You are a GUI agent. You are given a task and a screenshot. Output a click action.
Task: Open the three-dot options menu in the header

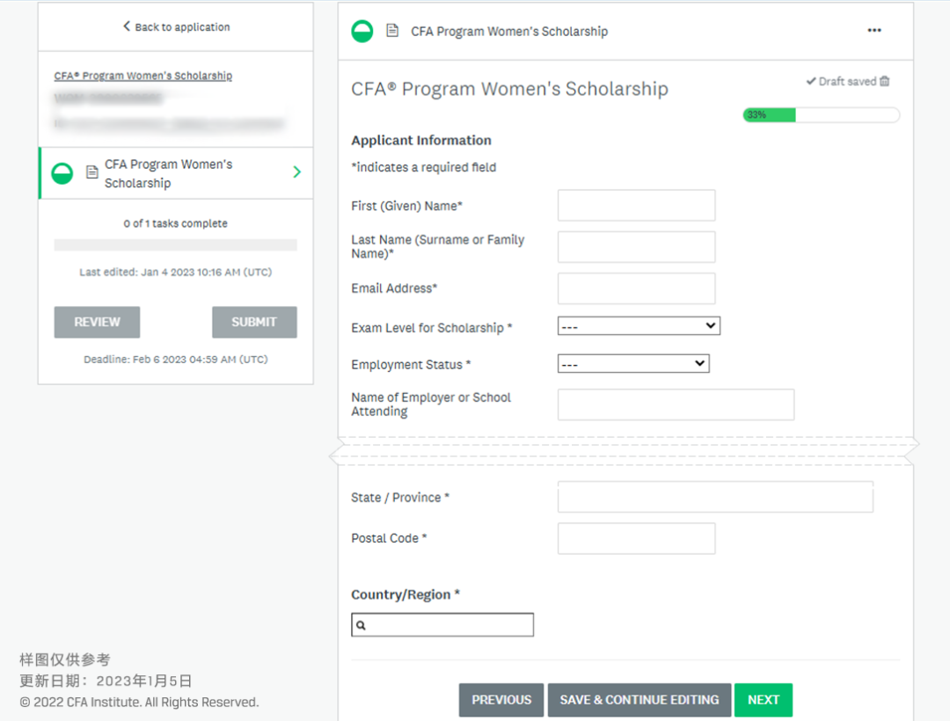(873, 30)
